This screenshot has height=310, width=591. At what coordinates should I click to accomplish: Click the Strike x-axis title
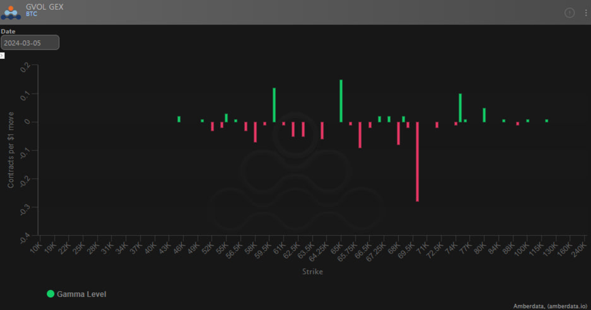[312, 271]
